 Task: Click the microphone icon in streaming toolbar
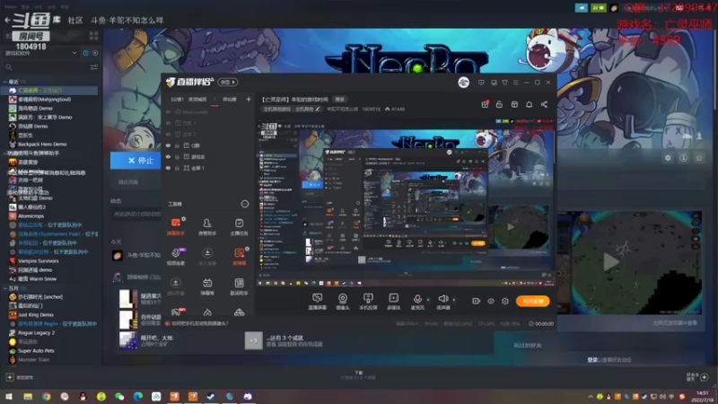coord(417,301)
